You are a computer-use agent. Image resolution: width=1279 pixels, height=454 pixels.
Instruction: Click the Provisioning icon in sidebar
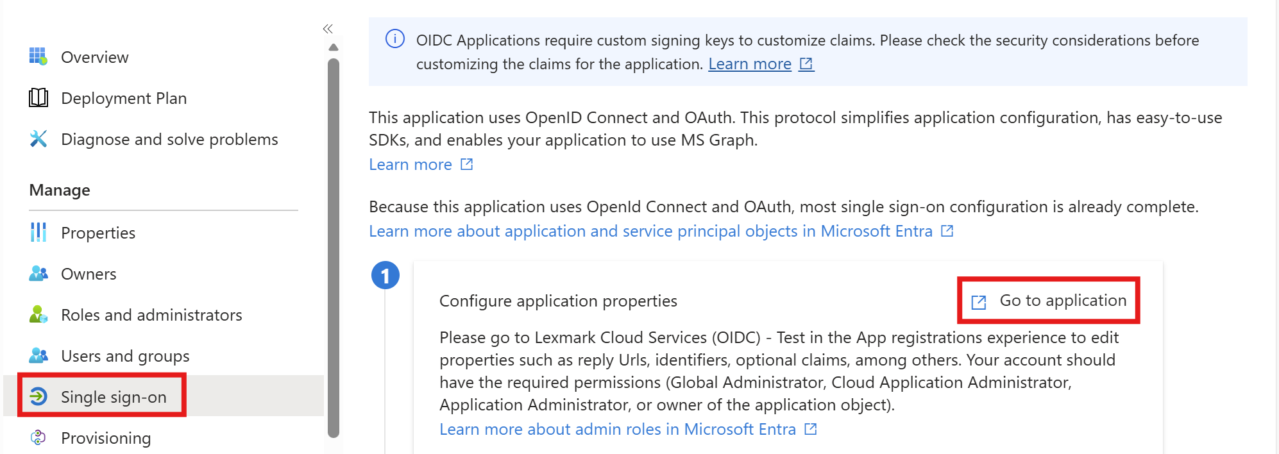[38, 437]
